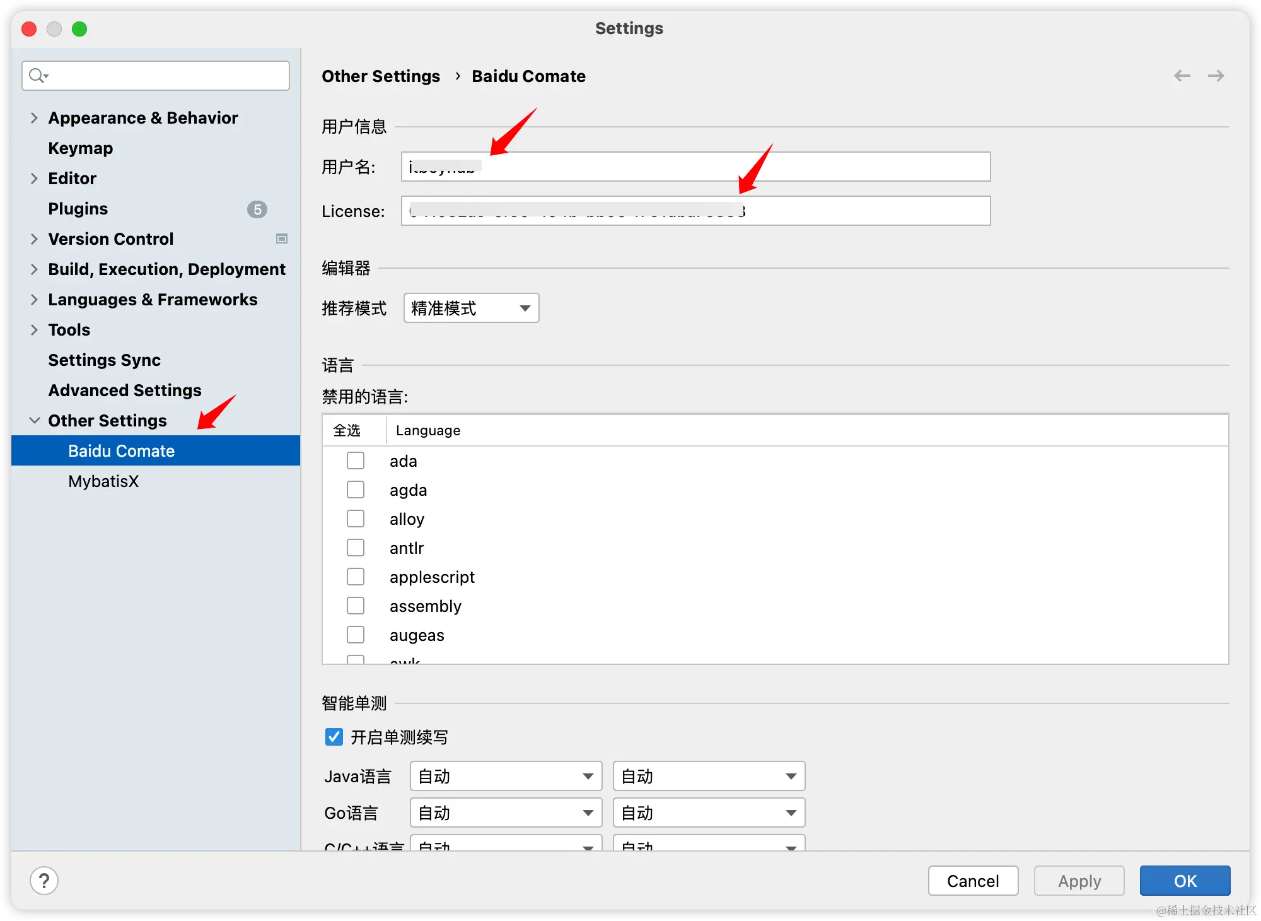Click the green zoom window button
The height and width of the screenshot is (921, 1261).
[79, 29]
